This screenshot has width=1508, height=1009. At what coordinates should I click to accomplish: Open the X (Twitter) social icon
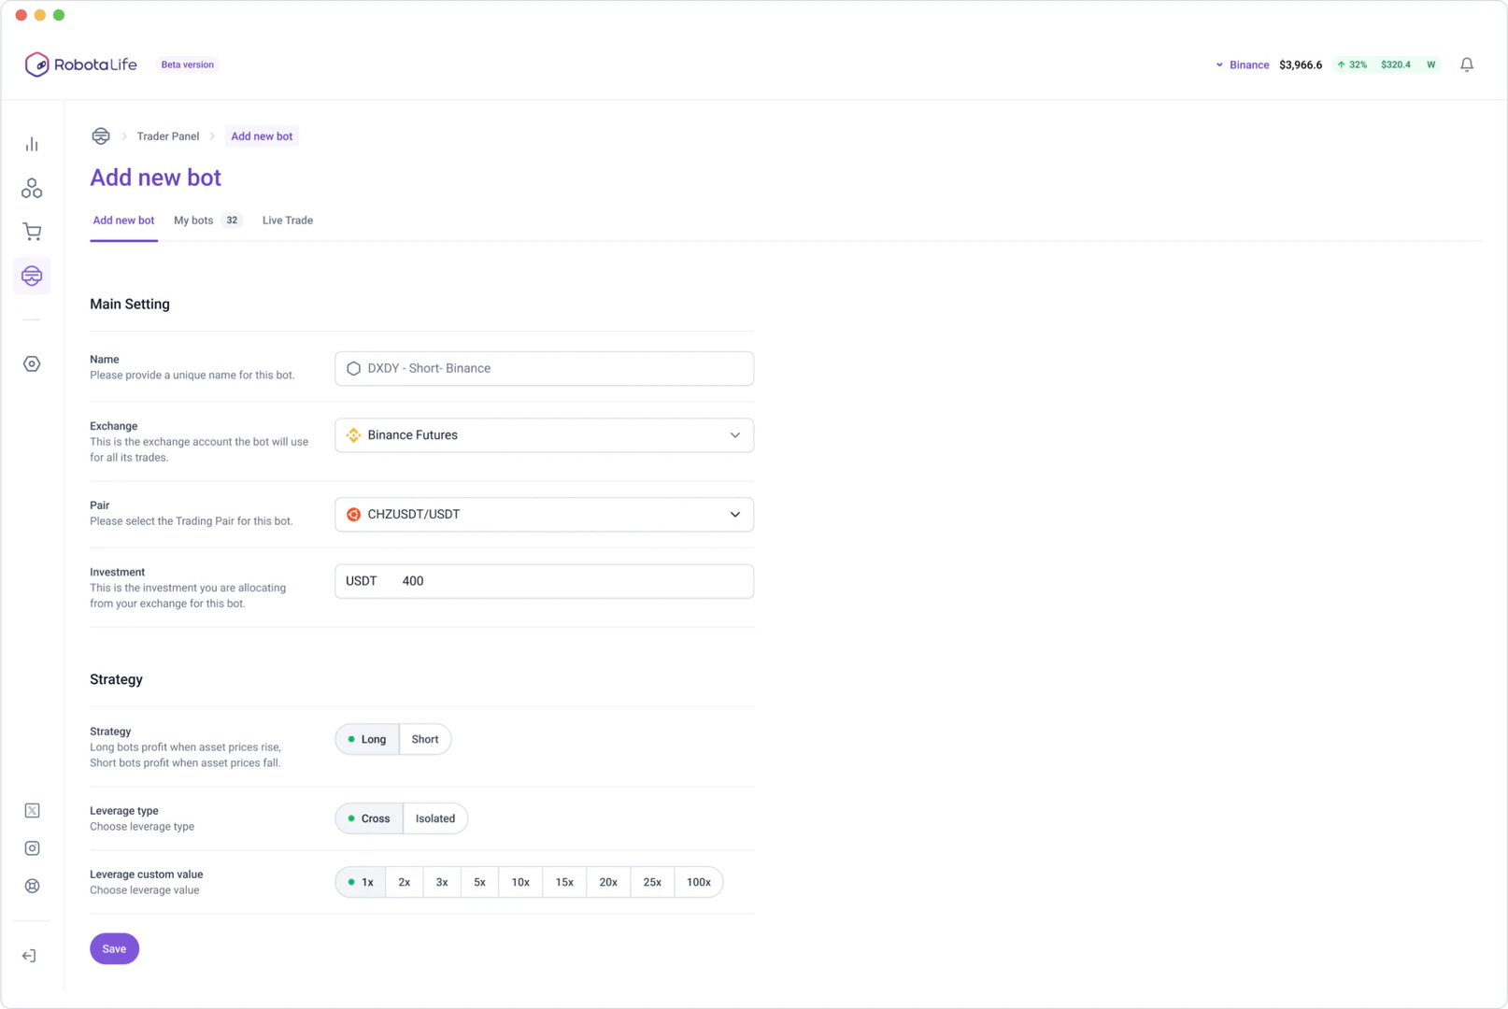32,811
